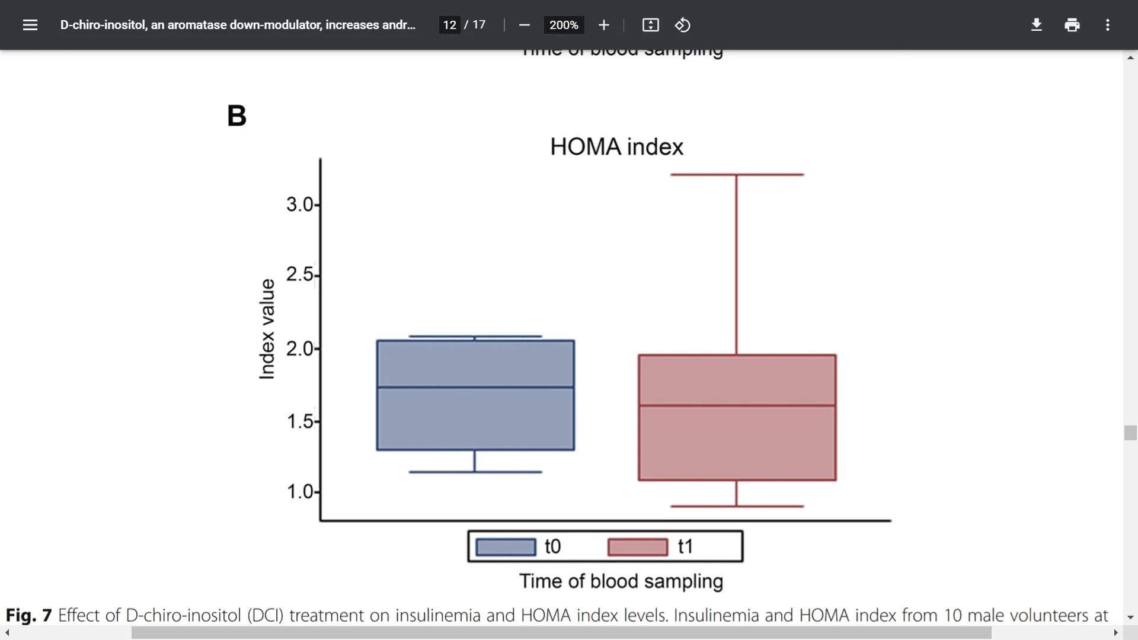Viewport: 1138px width, 640px height.
Task: Click the panel label 'B'
Action: coord(236,116)
